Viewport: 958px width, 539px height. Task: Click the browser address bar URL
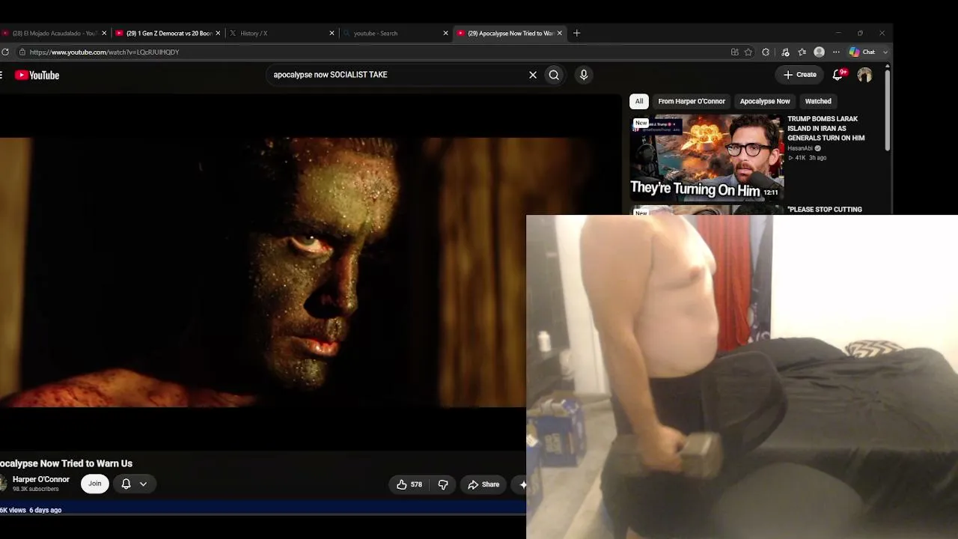pos(104,52)
